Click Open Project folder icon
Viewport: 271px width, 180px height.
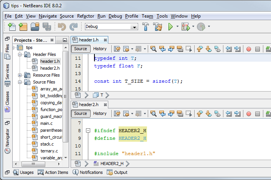(35, 26)
